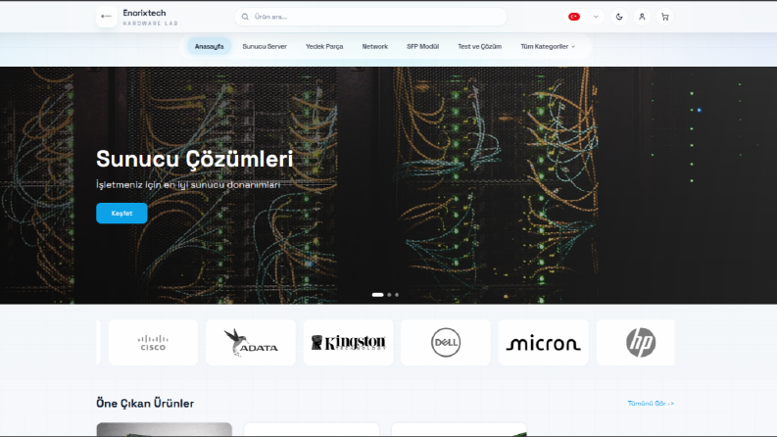
Task: Focus the 'Ürün ara...' search field
Action: point(370,17)
